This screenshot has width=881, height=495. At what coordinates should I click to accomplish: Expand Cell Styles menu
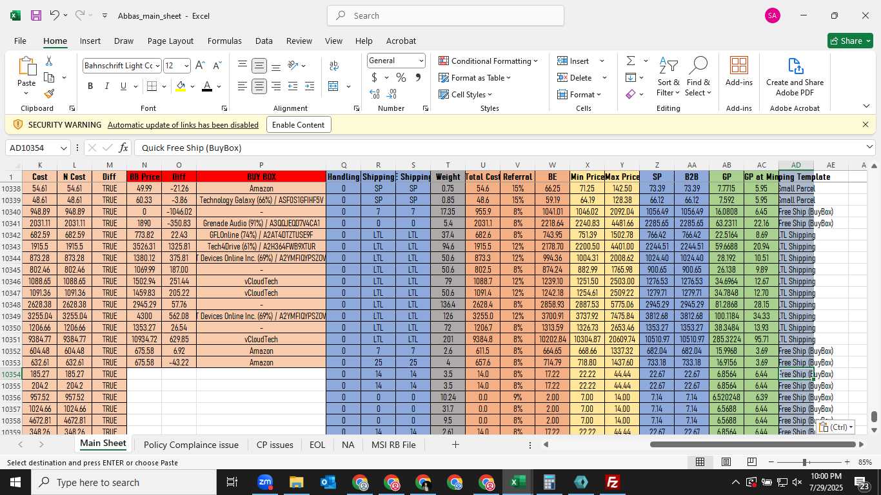[466, 94]
